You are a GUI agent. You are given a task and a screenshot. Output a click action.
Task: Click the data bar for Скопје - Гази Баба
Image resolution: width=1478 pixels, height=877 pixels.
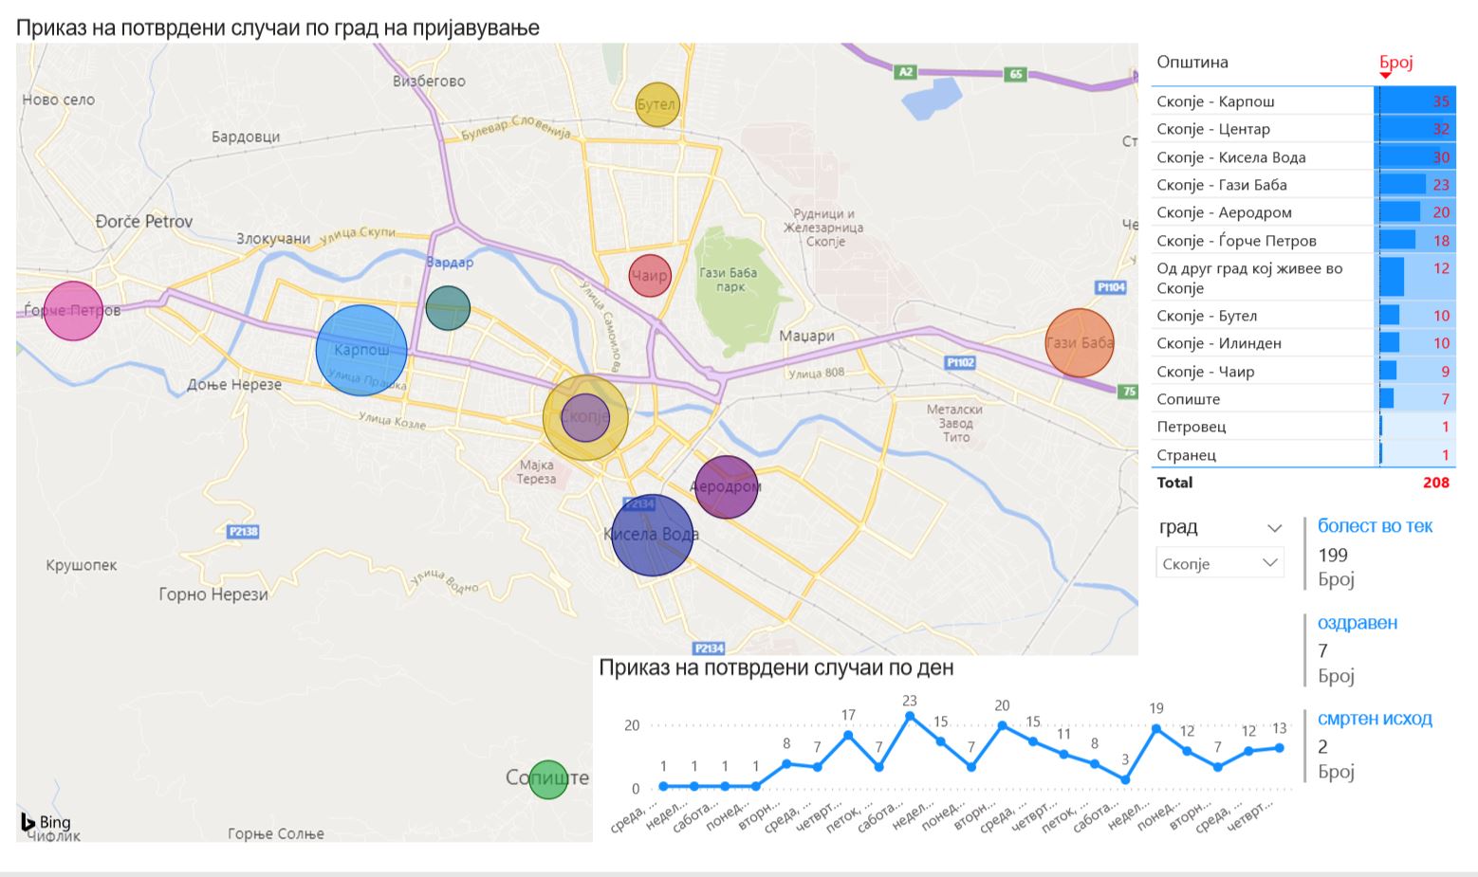click(x=1402, y=184)
